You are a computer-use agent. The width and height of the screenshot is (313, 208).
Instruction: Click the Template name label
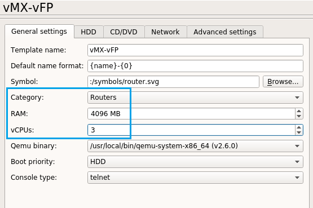click(x=38, y=50)
